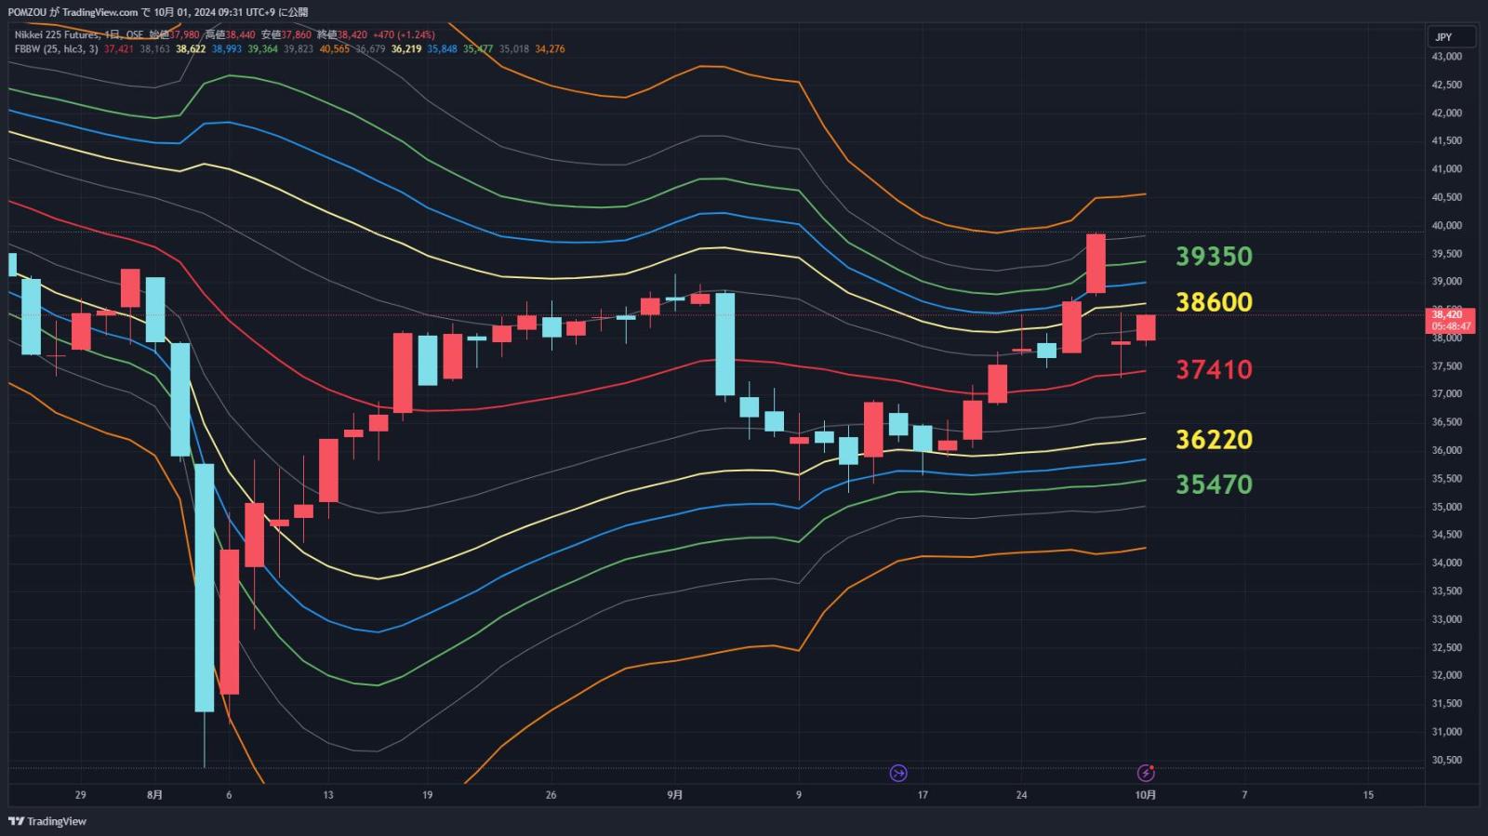Click the +470 (+1.24%) price change text
This screenshot has width=1488, height=836.
(x=404, y=35)
